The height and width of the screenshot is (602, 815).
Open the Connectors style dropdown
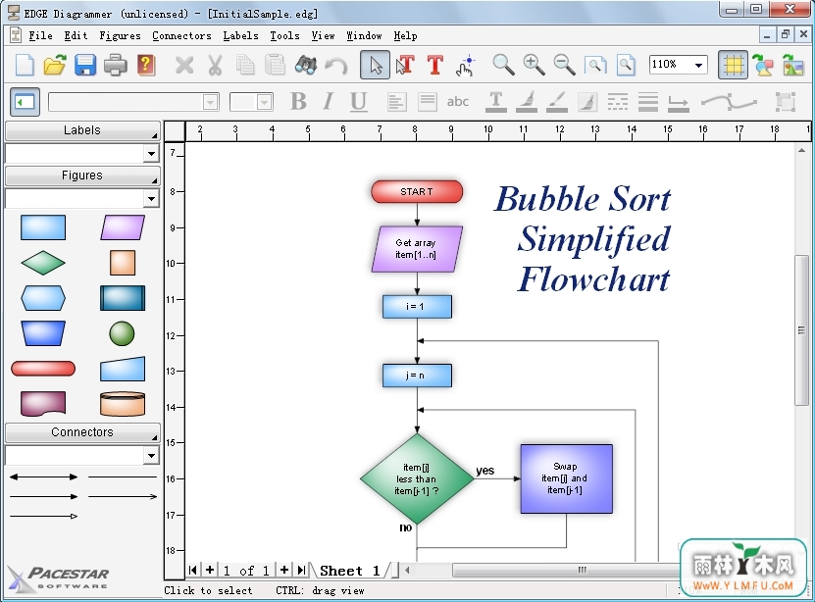[151, 456]
